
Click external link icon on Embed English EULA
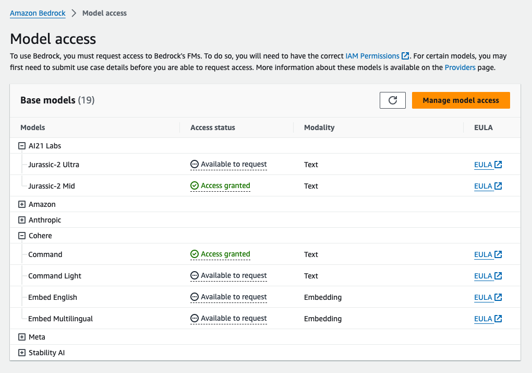point(497,297)
